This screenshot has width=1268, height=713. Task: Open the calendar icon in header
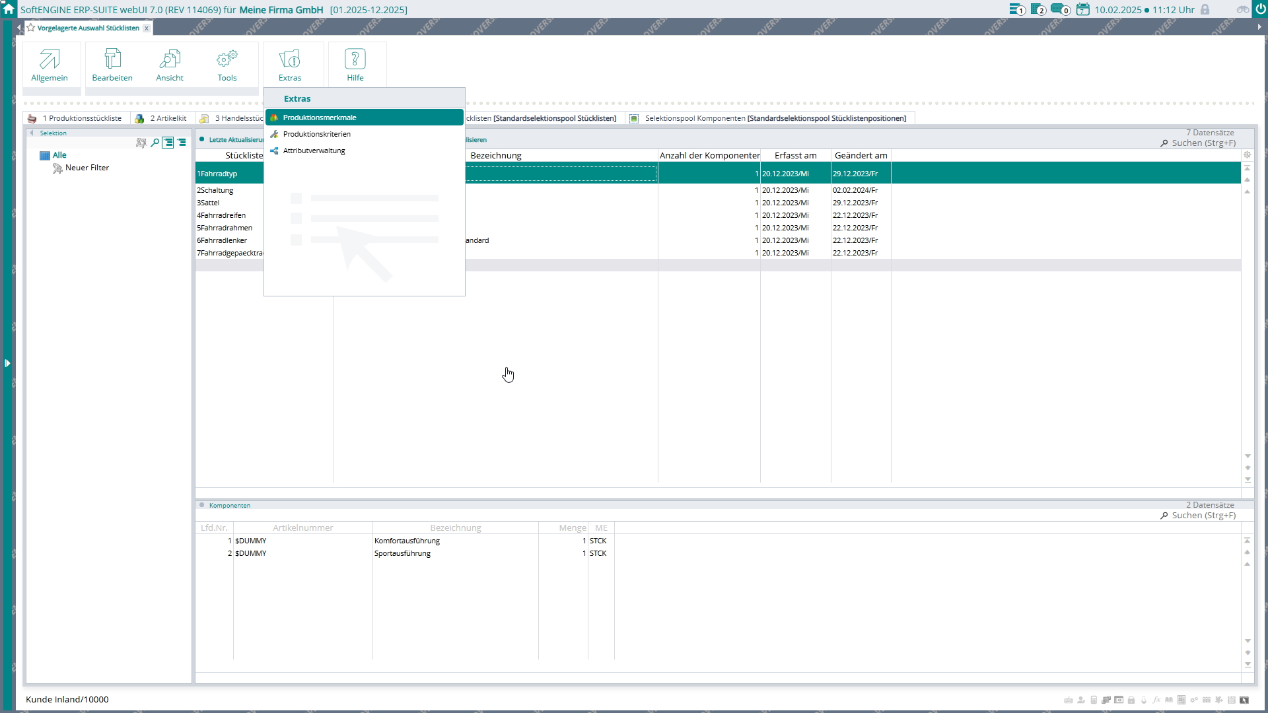tap(1082, 9)
